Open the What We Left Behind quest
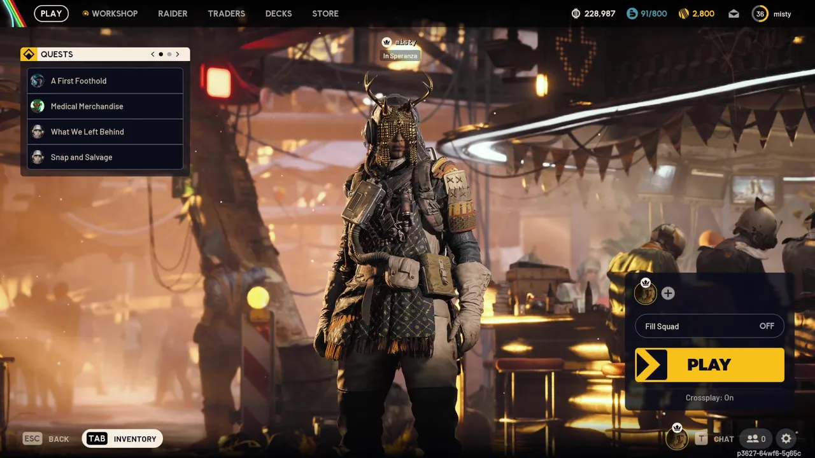Viewport: 815px width, 458px height. coord(105,132)
